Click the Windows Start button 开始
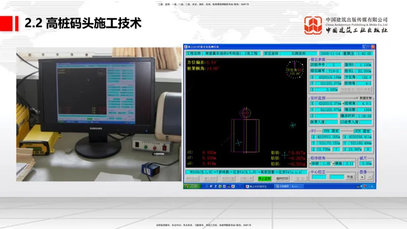 point(192,186)
